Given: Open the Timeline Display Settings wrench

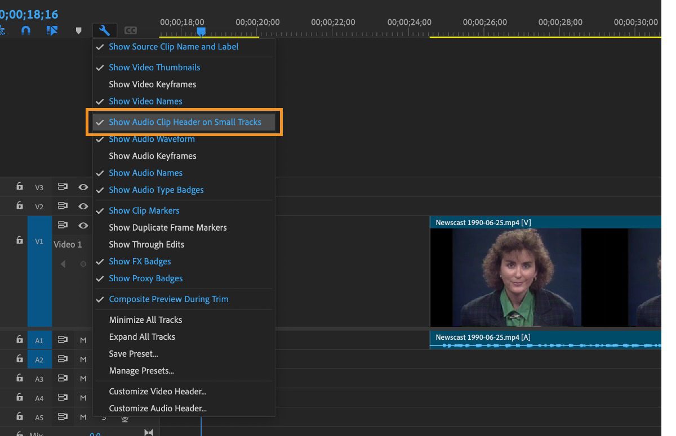Looking at the screenshot, I should point(104,30).
